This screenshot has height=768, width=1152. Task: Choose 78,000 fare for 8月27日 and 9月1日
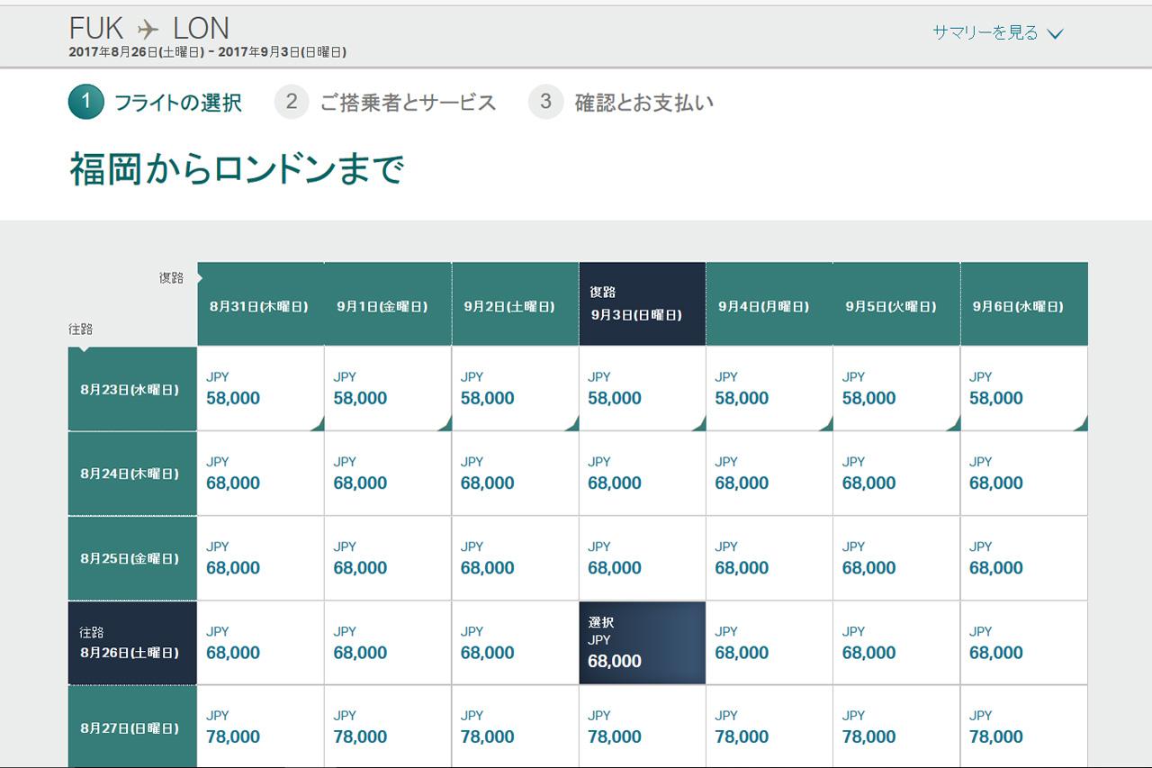point(388,727)
